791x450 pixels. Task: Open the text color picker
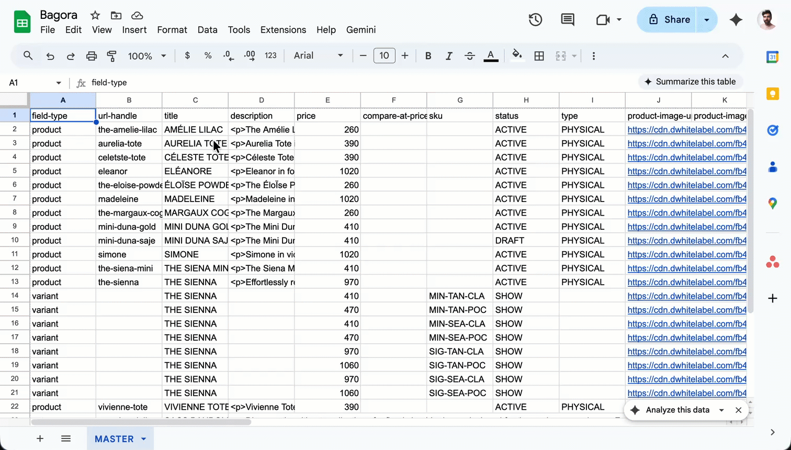point(491,55)
